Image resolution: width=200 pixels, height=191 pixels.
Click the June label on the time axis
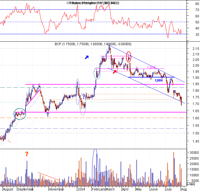[x=154, y=189]
